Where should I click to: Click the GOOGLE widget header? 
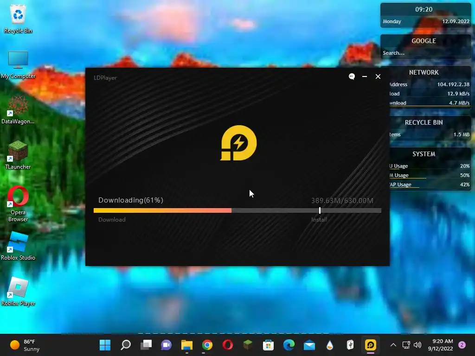point(424,41)
